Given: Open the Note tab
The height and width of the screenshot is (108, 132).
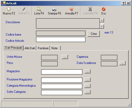Looking at the screenshot, I should [55, 48].
